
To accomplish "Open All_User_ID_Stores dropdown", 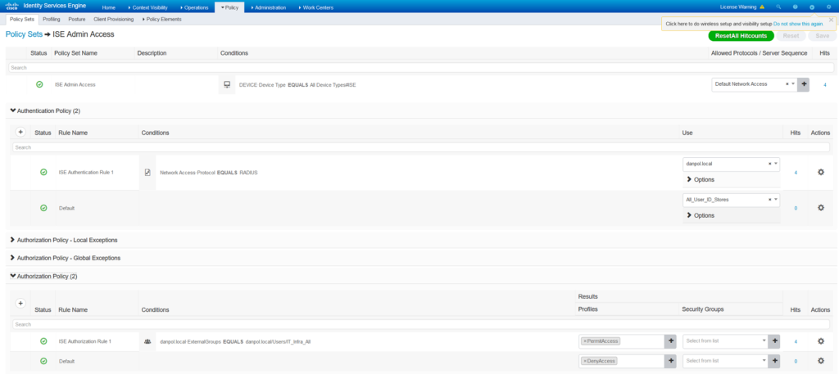I will [x=776, y=200].
